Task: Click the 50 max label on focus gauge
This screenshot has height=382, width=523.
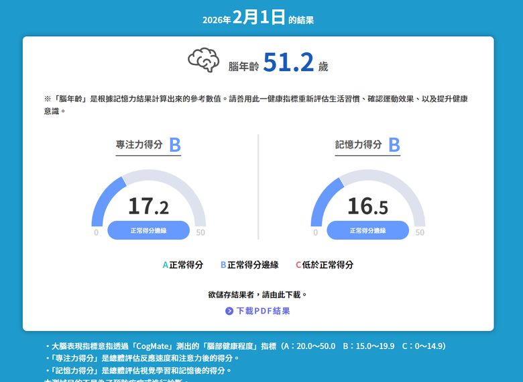Action: tap(200, 232)
